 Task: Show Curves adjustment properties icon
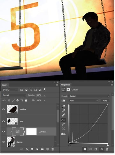(x=64, y=90)
